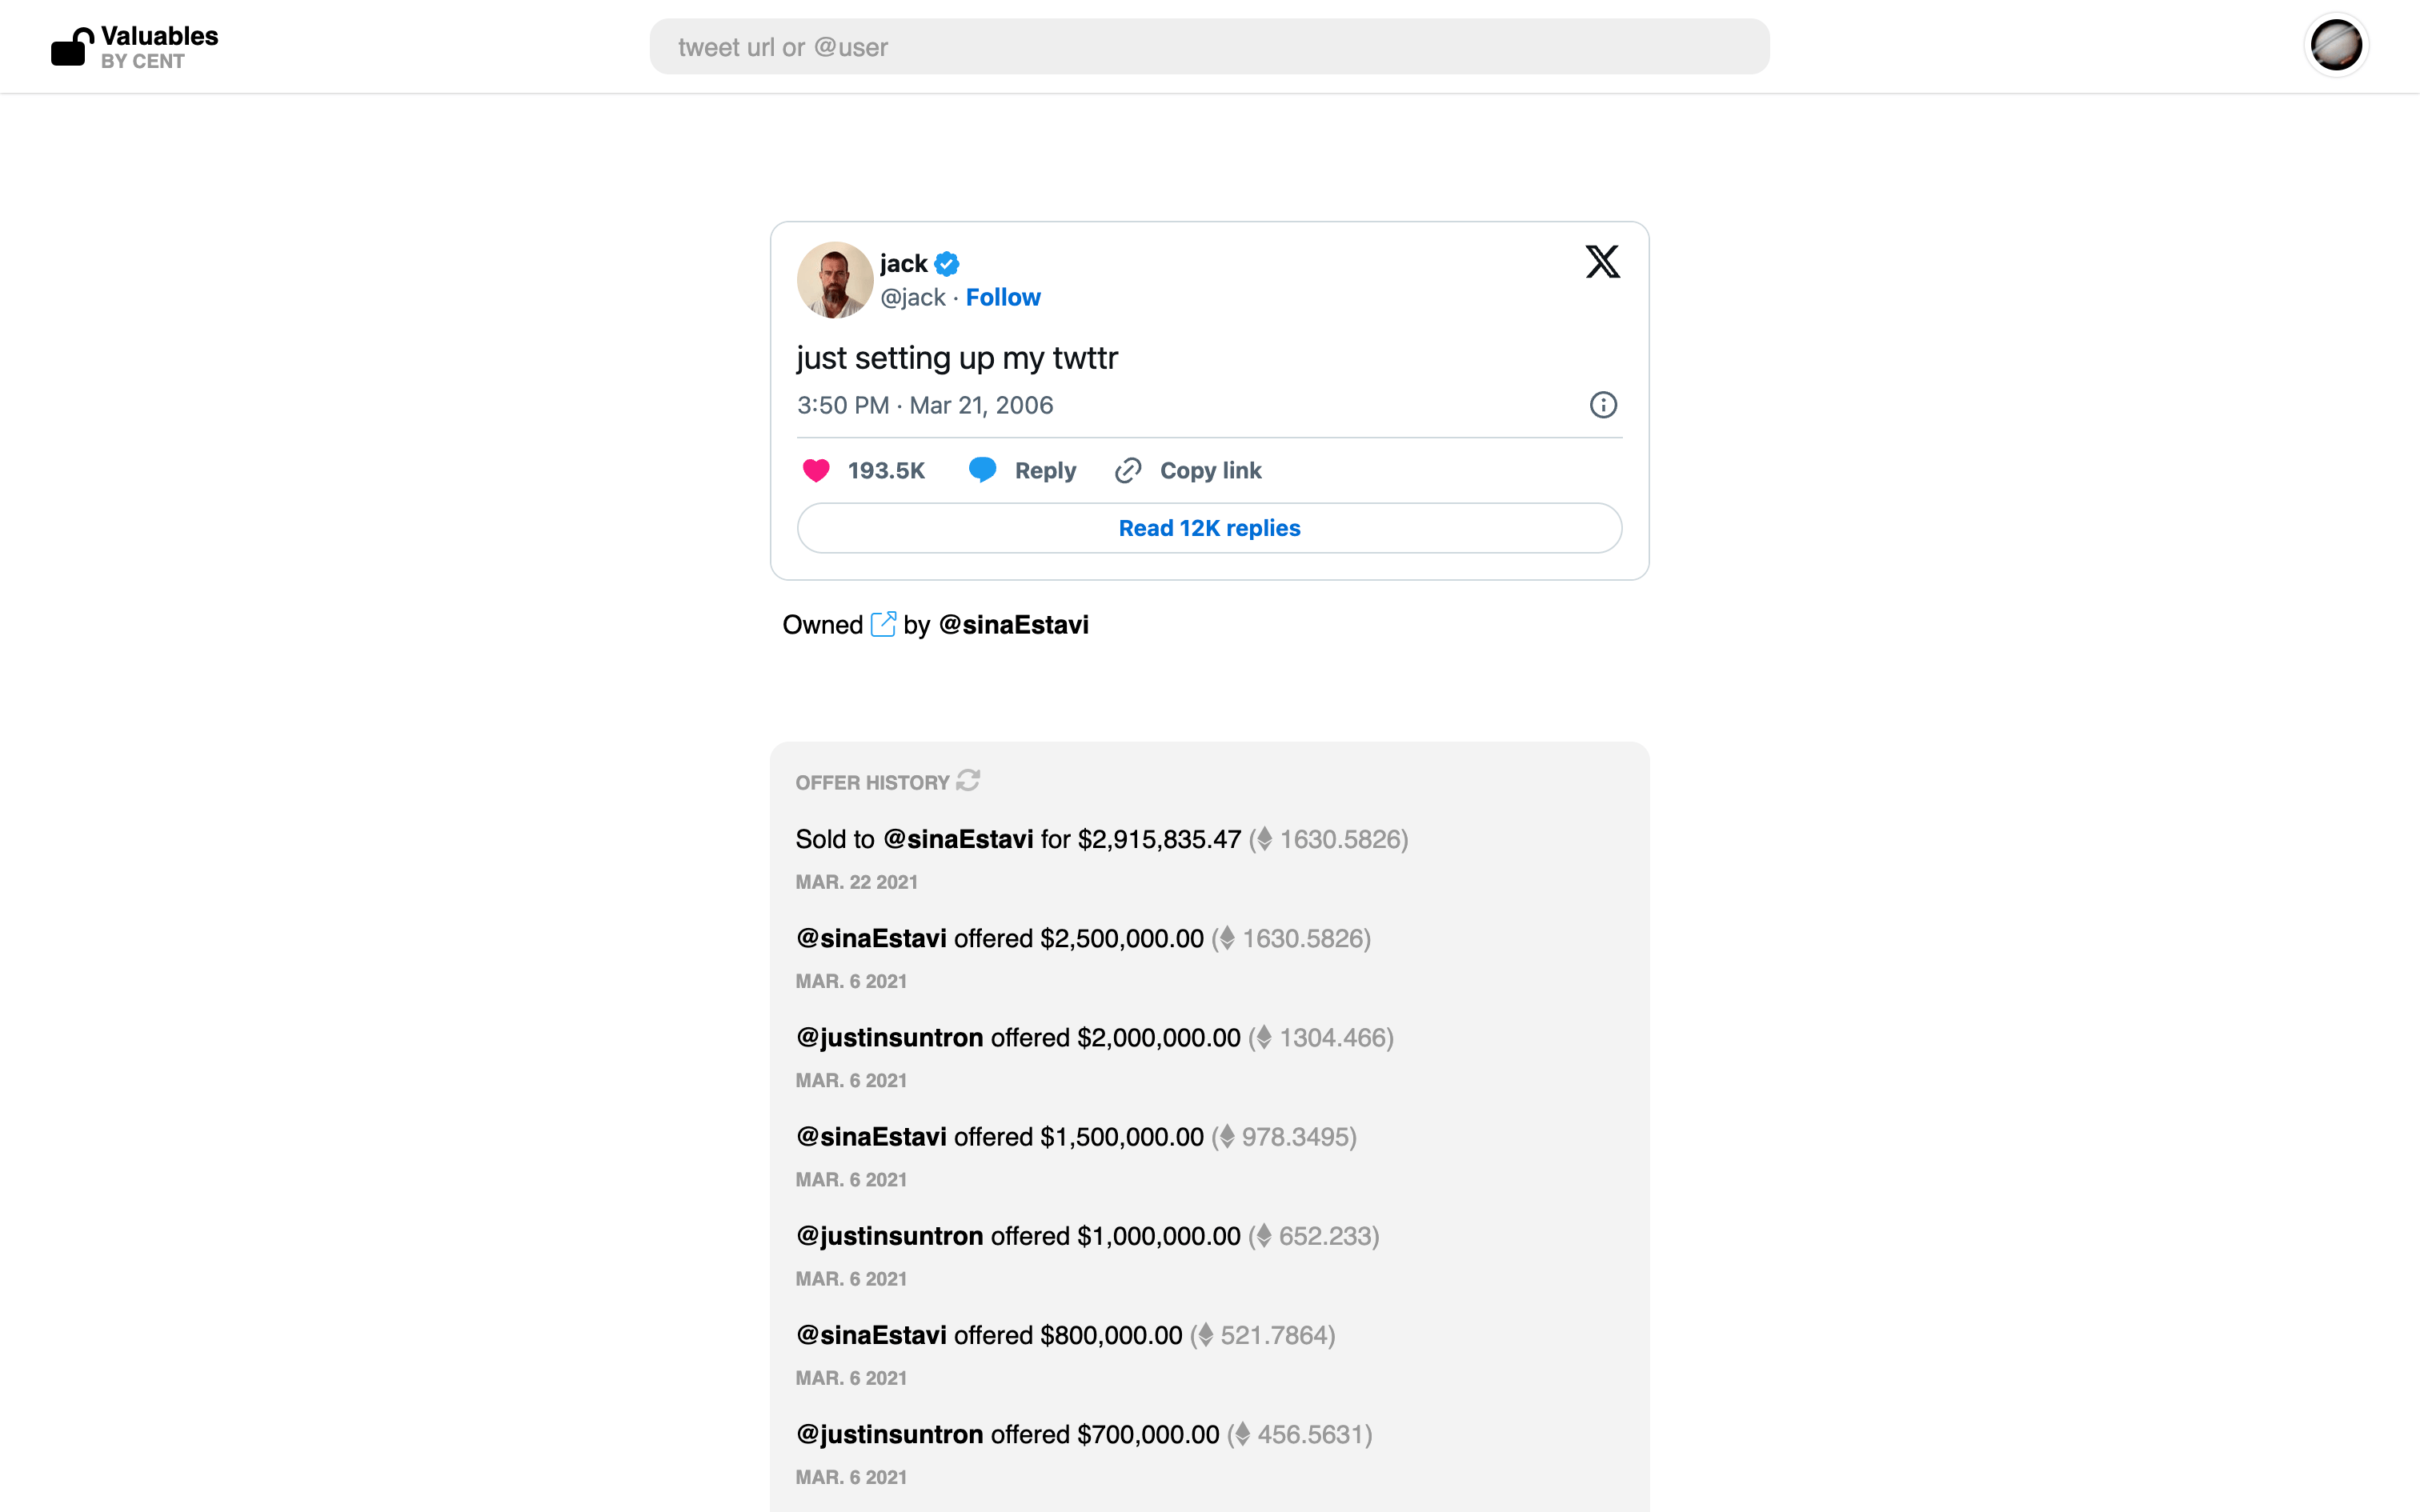Click the @jack handle in tweet header
2420x1512 pixels.
point(912,298)
